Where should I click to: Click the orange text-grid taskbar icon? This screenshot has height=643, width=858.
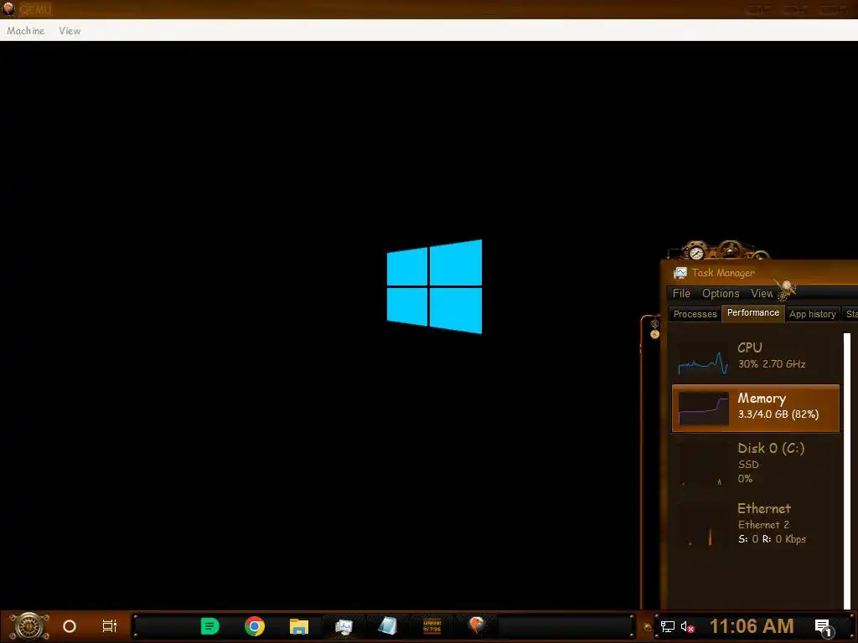click(x=432, y=626)
